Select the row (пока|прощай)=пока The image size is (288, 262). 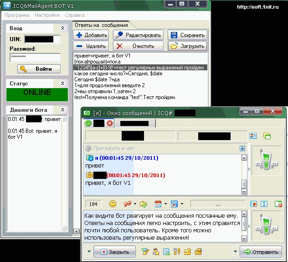[140, 62]
